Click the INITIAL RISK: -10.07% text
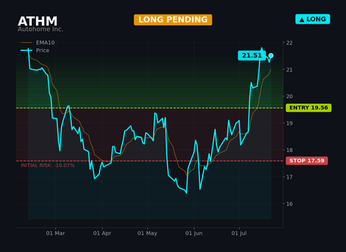Viewport: 346px width, 252px height. click(48, 166)
